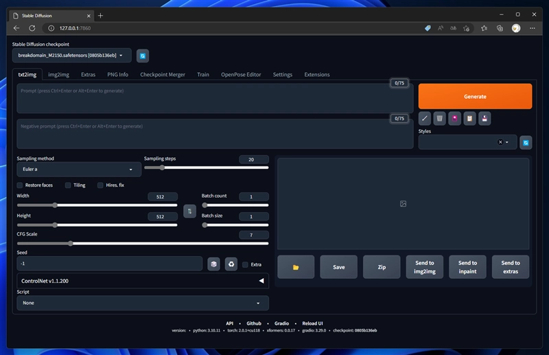The height and width of the screenshot is (355, 549).
Task: Open the browser settings ellipsis menu
Action: click(x=533, y=28)
